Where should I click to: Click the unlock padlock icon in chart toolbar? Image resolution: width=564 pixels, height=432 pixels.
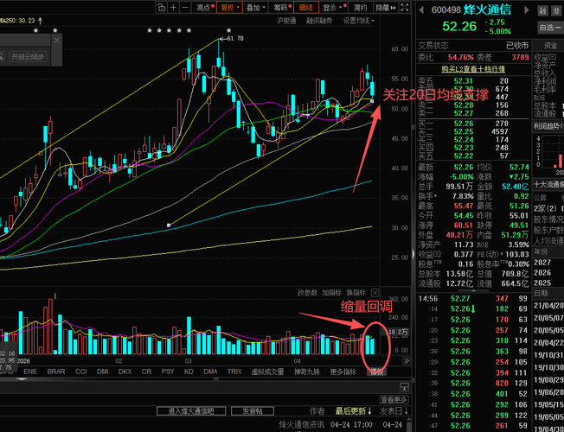[162, 8]
